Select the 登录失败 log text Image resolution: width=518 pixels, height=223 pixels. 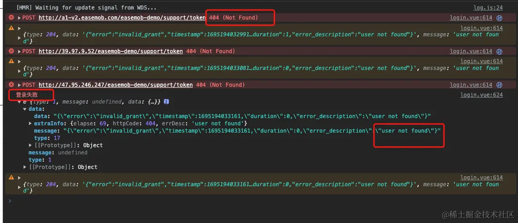[x=27, y=95]
